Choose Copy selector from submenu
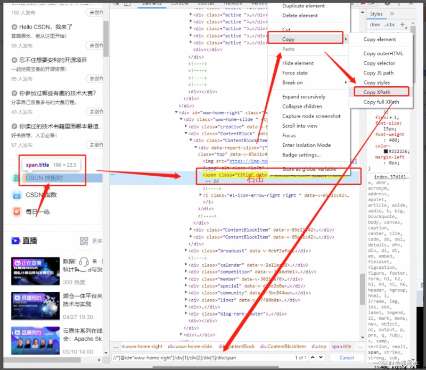This screenshot has width=426, height=370. point(381,63)
